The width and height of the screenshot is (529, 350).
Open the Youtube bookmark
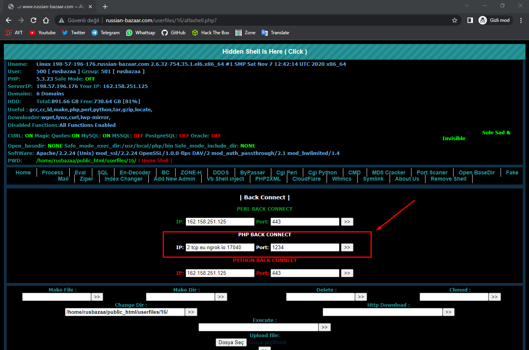pyautogui.click(x=42, y=33)
